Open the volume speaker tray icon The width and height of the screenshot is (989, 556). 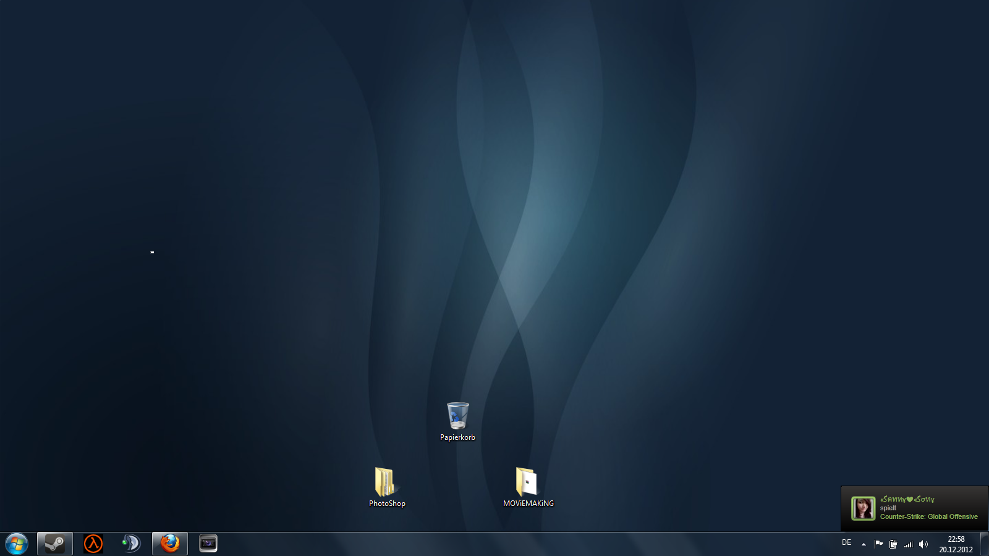[923, 544]
